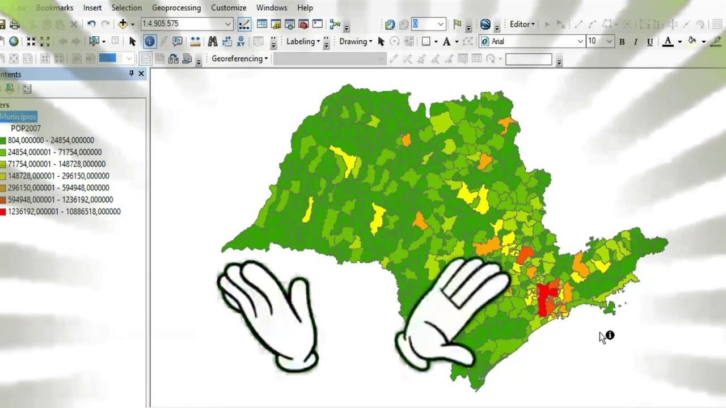Click the 24854,000001 - 71754,000000 legend label
Screen dimensions: 726x408
tap(54, 152)
